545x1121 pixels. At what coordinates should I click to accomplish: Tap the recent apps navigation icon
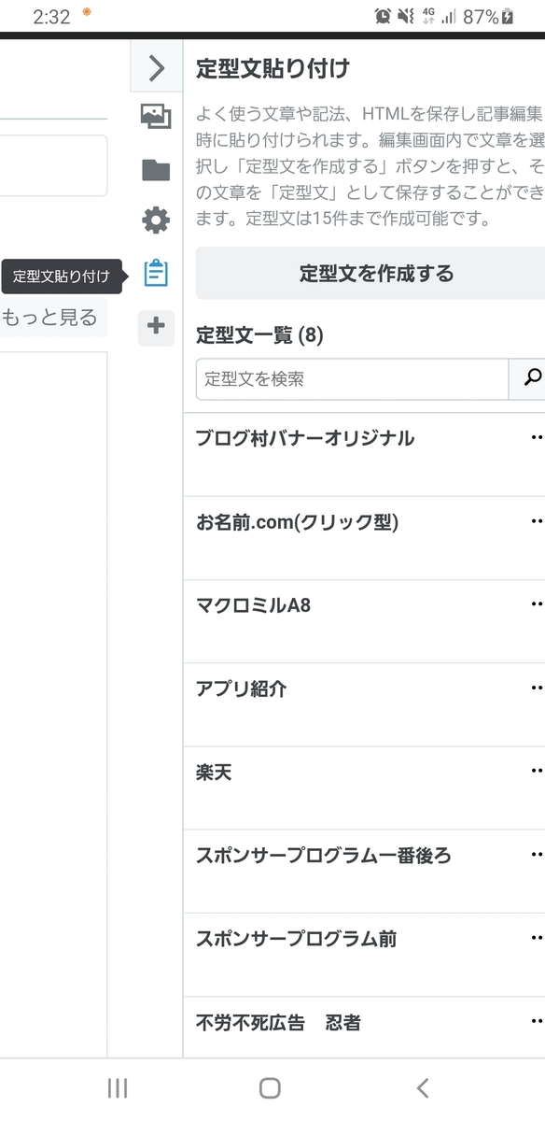pyautogui.click(x=116, y=1087)
